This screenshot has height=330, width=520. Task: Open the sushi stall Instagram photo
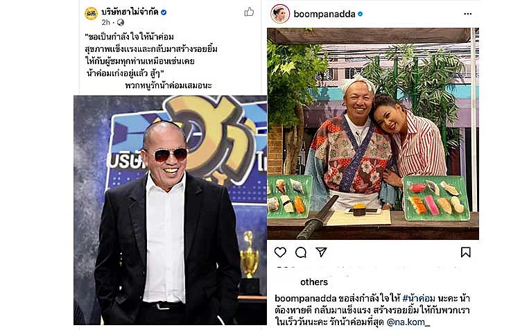point(373,134)
